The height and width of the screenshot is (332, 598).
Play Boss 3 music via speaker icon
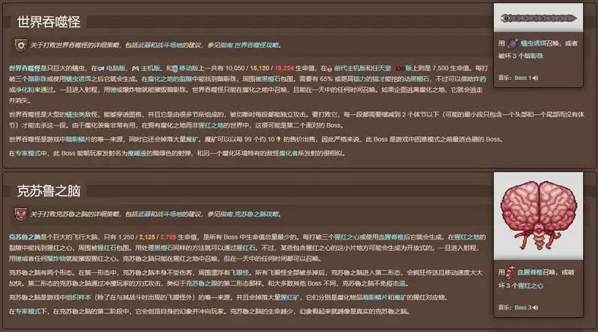(534, 307)
